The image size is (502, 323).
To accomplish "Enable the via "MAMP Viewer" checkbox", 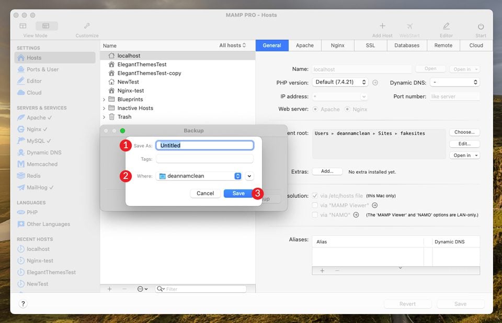I will pos(315,205).
